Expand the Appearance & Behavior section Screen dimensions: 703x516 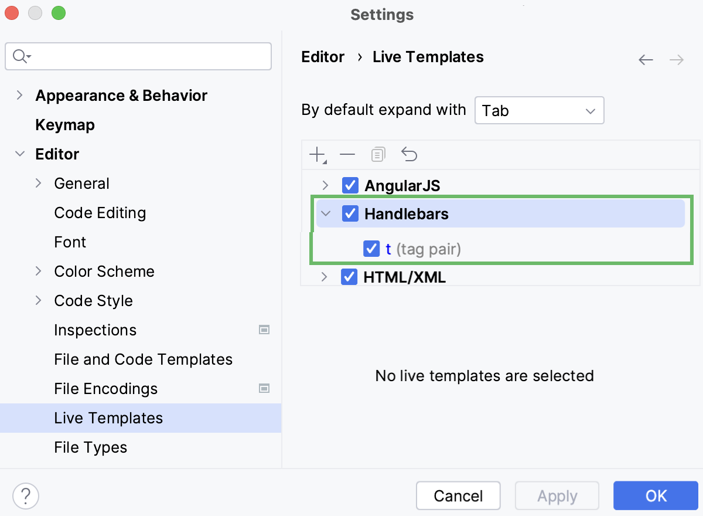click(x=19, y=95)
